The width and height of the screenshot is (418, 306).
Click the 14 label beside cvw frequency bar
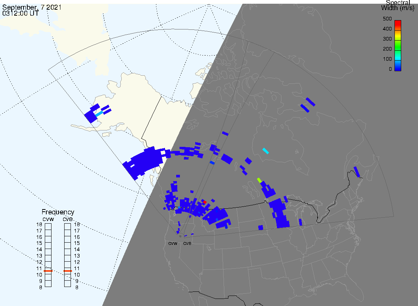[x=39, y=250]
